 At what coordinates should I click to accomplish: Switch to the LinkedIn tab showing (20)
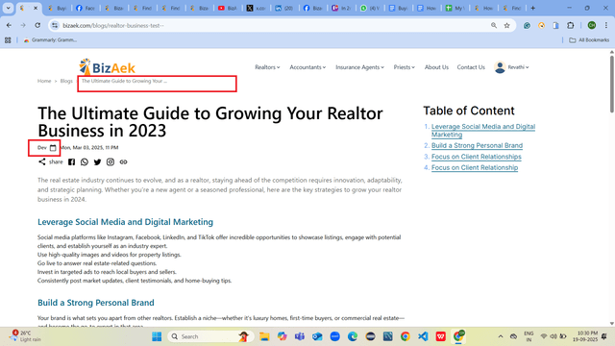pos(284,8)
